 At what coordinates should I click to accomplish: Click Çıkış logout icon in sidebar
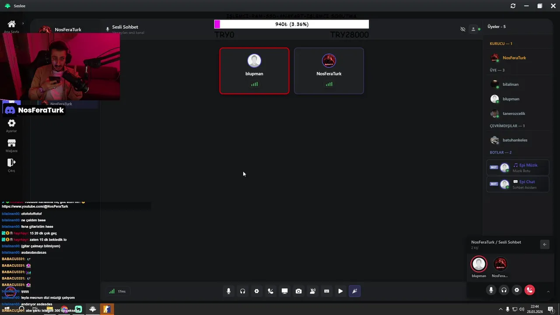[x=11, y=163]
